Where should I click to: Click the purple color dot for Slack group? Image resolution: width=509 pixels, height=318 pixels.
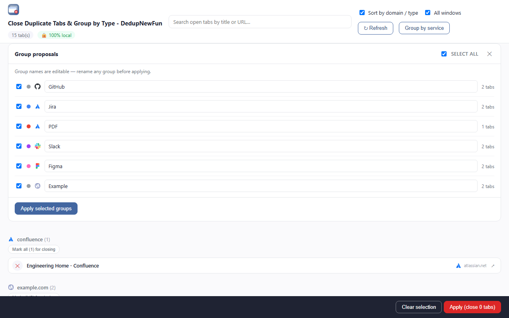click(29, 146)
